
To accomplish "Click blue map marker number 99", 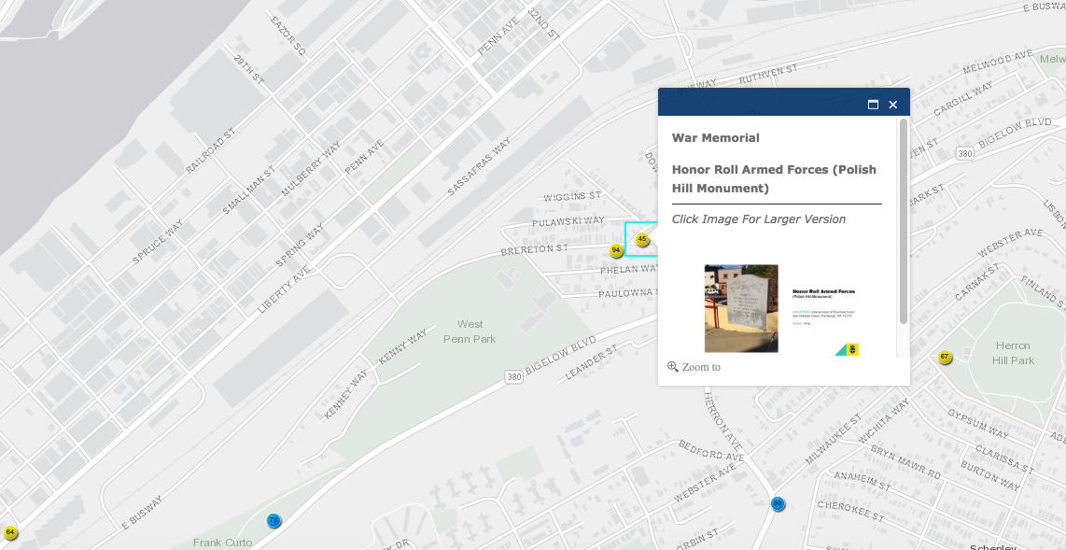I will click(778, 503).
